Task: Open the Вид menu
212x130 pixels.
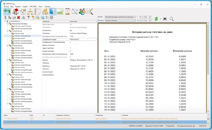Action: 12,6
